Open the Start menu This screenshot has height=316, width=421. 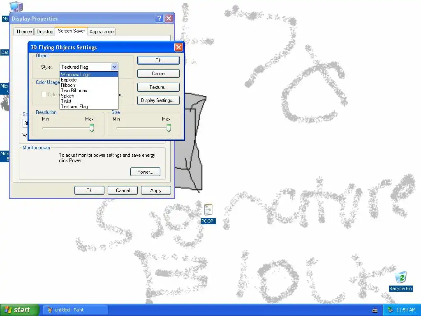pos(19,310)
